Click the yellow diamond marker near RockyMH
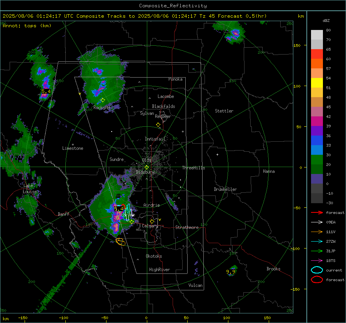The width and height of the screenshot is (346, 323). pos(103,100)
